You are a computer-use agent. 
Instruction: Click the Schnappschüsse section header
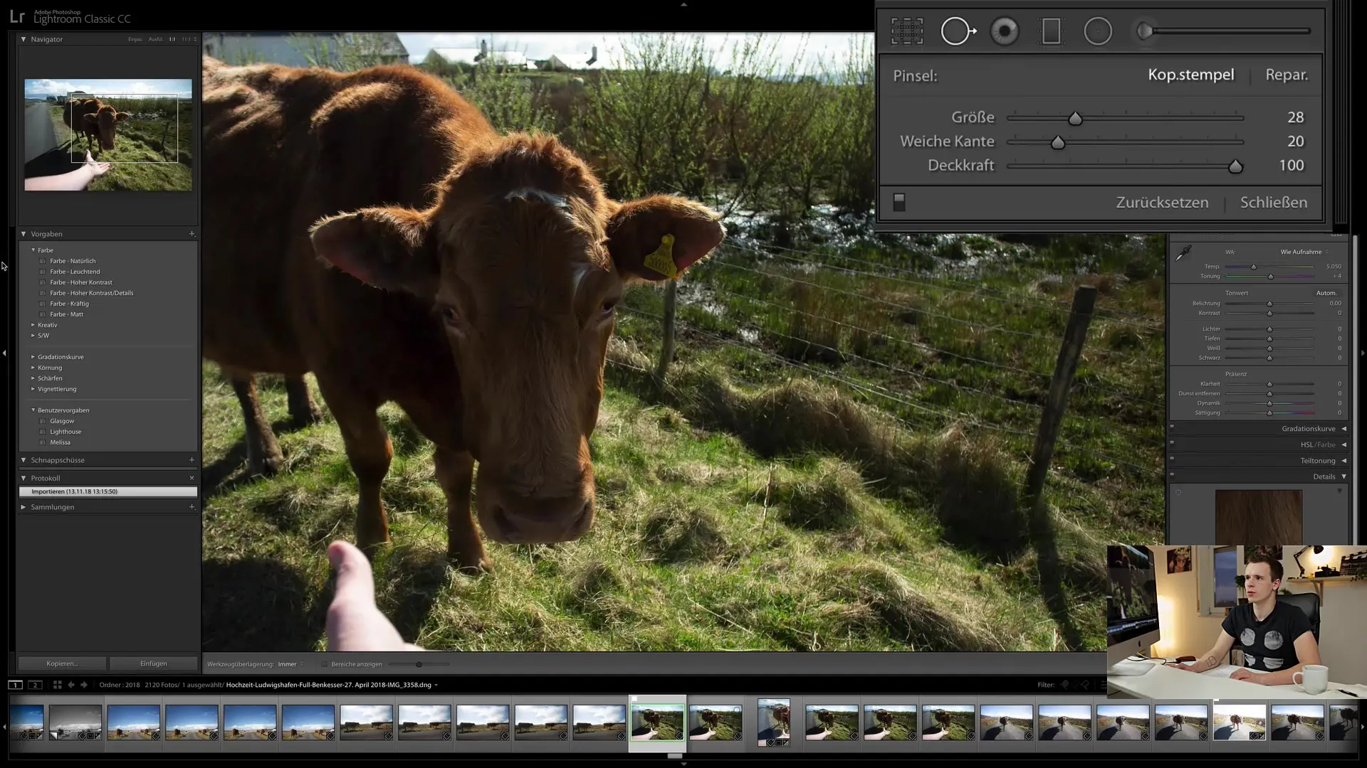57,459
